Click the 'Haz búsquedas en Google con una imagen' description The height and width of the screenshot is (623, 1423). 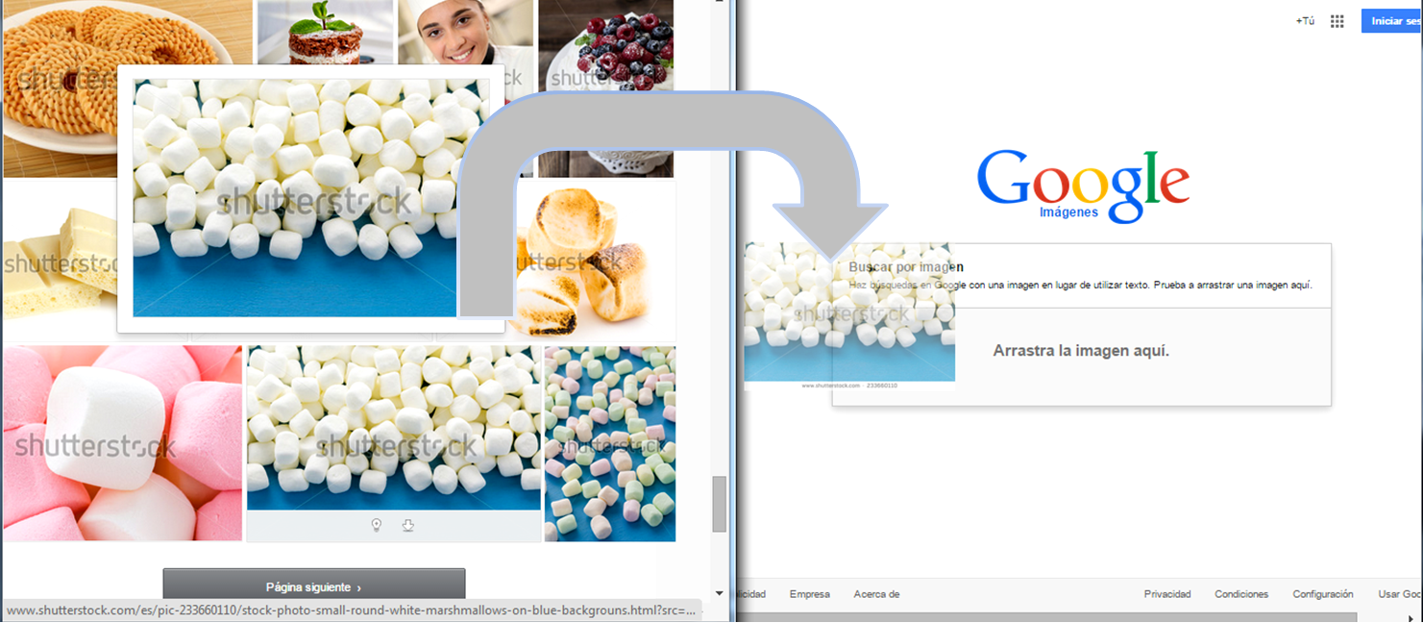[x=1081, y=286]
